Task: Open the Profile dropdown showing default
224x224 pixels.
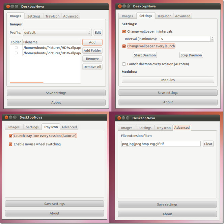Action: click(x=57, y=33)
